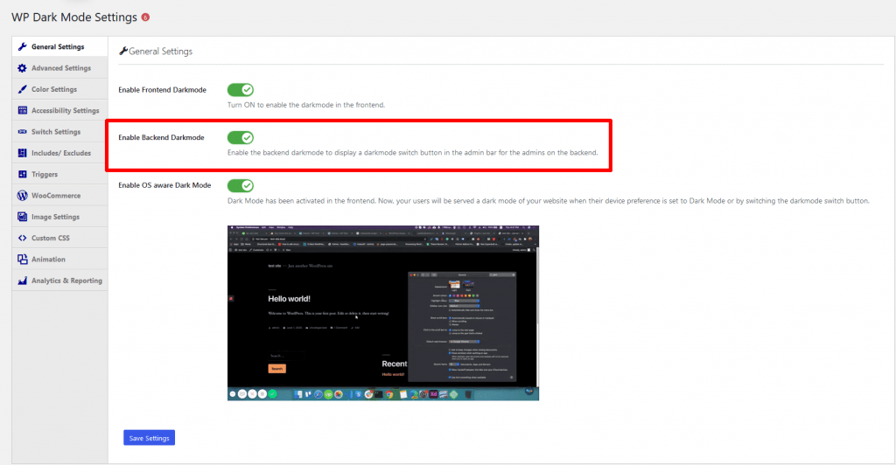Click 'Dark Mode has been activated' description text

[x=549, y=201]
